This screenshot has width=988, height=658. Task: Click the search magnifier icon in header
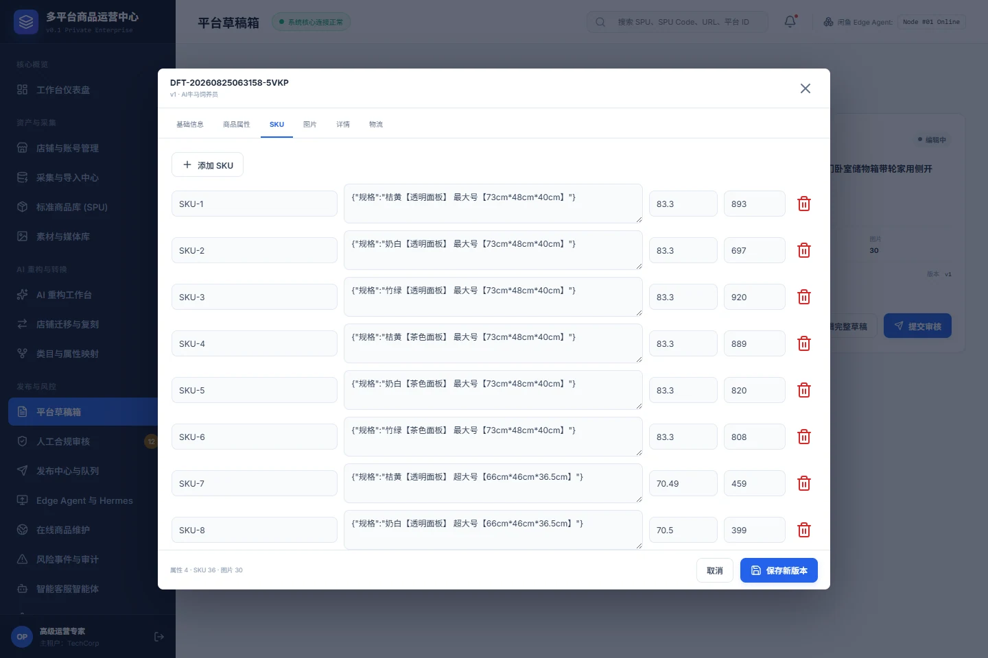coord(600,22)
